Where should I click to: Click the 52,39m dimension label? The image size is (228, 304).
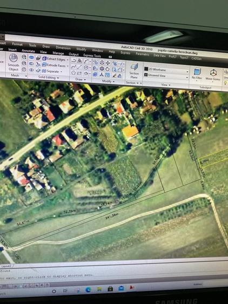click(x=70, y=212)
